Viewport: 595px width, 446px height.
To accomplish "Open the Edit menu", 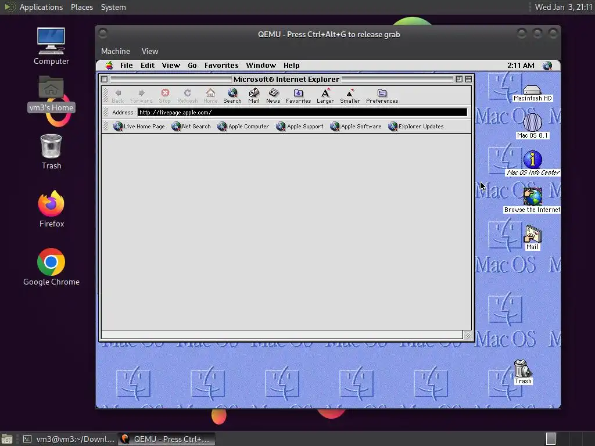I will 147,65.
